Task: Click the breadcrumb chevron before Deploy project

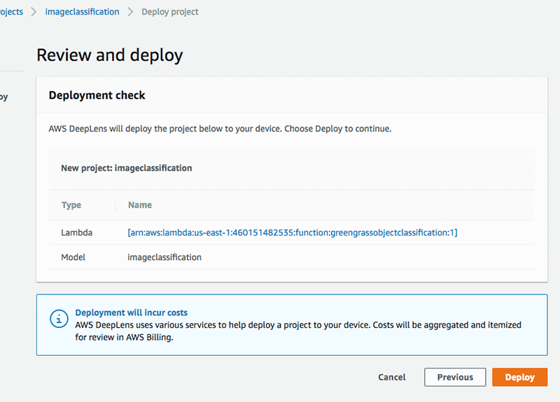Action: tap(130, 12)
